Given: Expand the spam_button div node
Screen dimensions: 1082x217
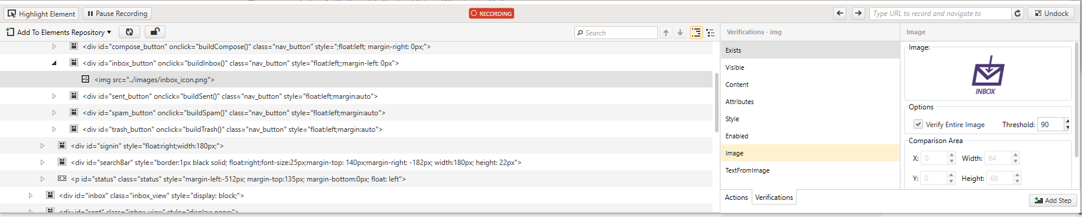Looking at the screenshot, I should [x=54, y=113].
